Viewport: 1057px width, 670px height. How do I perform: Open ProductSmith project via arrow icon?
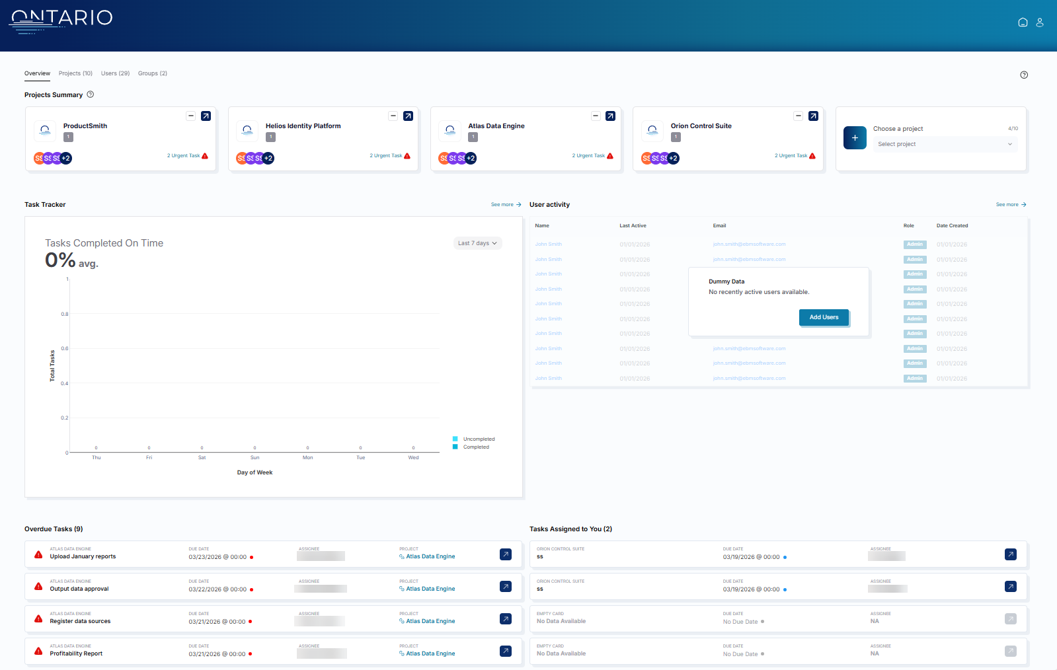(x=206, y=116)
